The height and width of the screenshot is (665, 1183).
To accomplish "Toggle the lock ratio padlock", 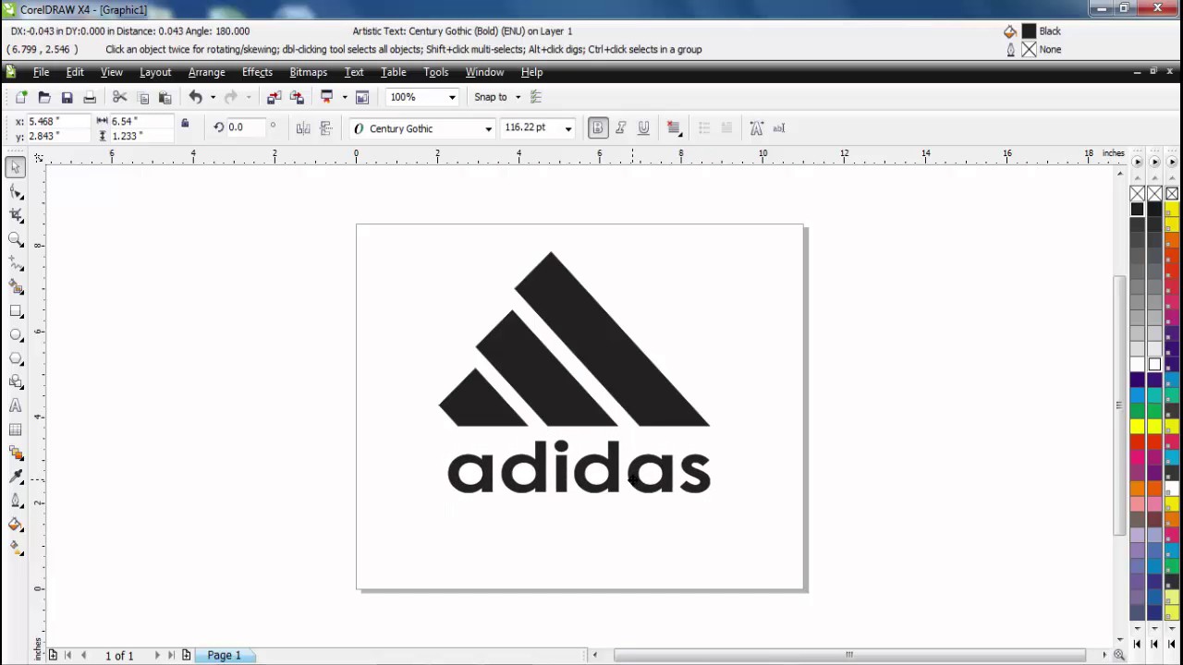I will pos(185,123).
